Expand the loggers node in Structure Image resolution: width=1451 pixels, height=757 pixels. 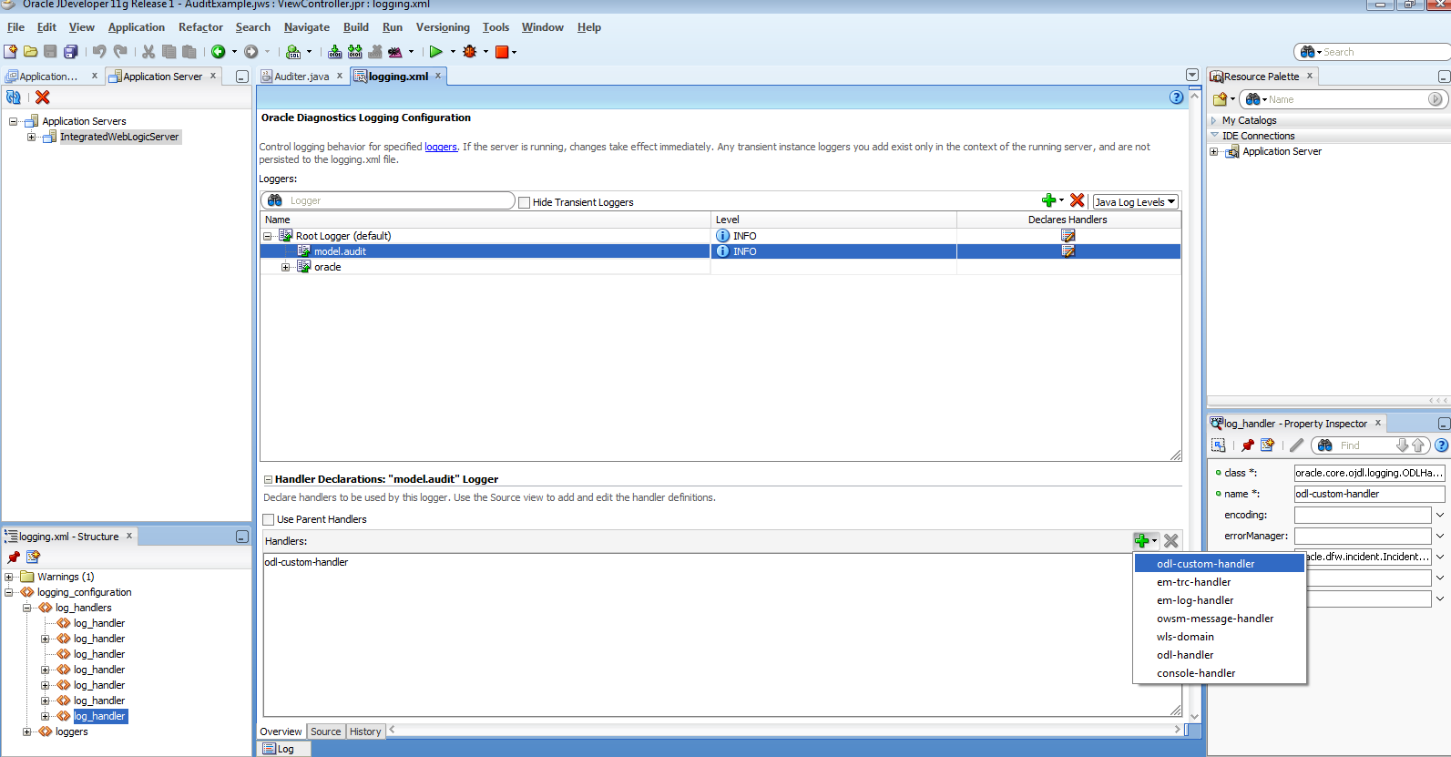(27, 731)
